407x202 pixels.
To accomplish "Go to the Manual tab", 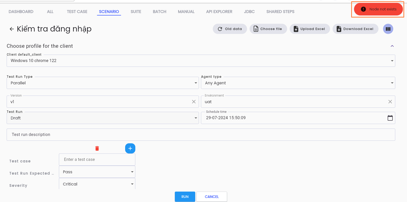I will (x=186, y=12).
